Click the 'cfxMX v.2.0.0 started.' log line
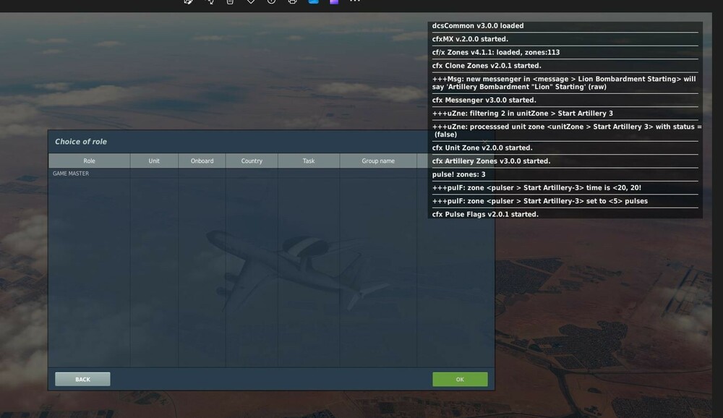The width and height of the screenshot is (723, 418). point(470,39)
